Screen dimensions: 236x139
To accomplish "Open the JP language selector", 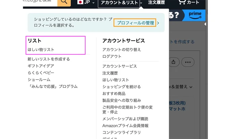I will point(86,2).
